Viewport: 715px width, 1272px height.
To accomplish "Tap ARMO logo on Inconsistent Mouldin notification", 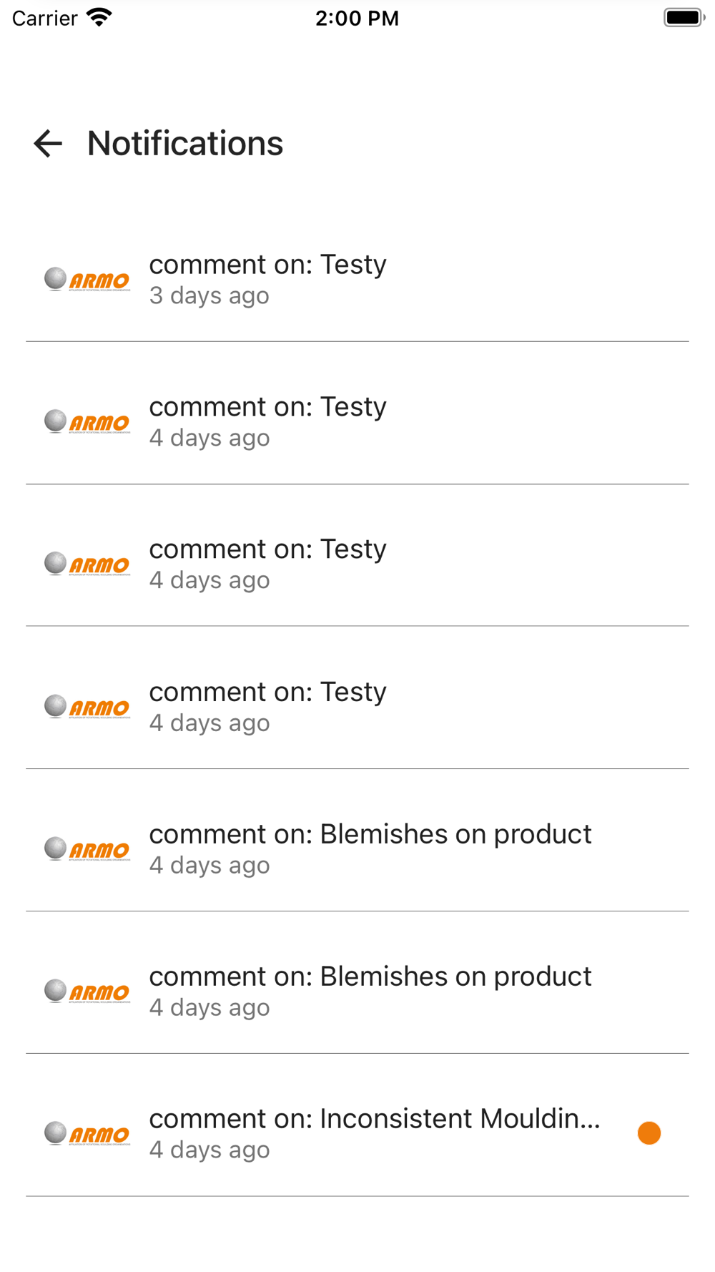I will (87, 1134).
